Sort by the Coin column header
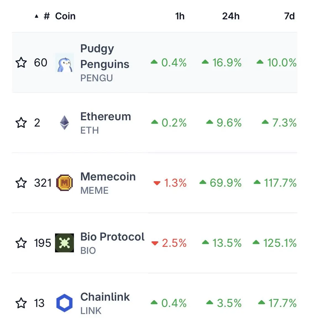This screenshot has width=309, height=331. [65, 16]
